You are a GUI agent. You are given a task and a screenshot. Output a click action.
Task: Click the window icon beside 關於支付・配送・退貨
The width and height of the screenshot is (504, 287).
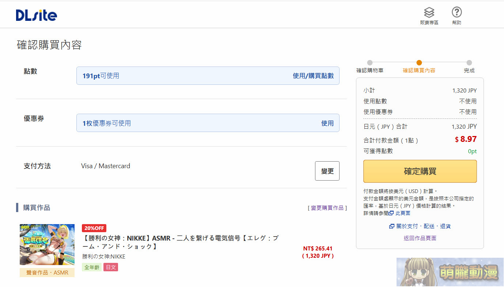coord(392,226)
